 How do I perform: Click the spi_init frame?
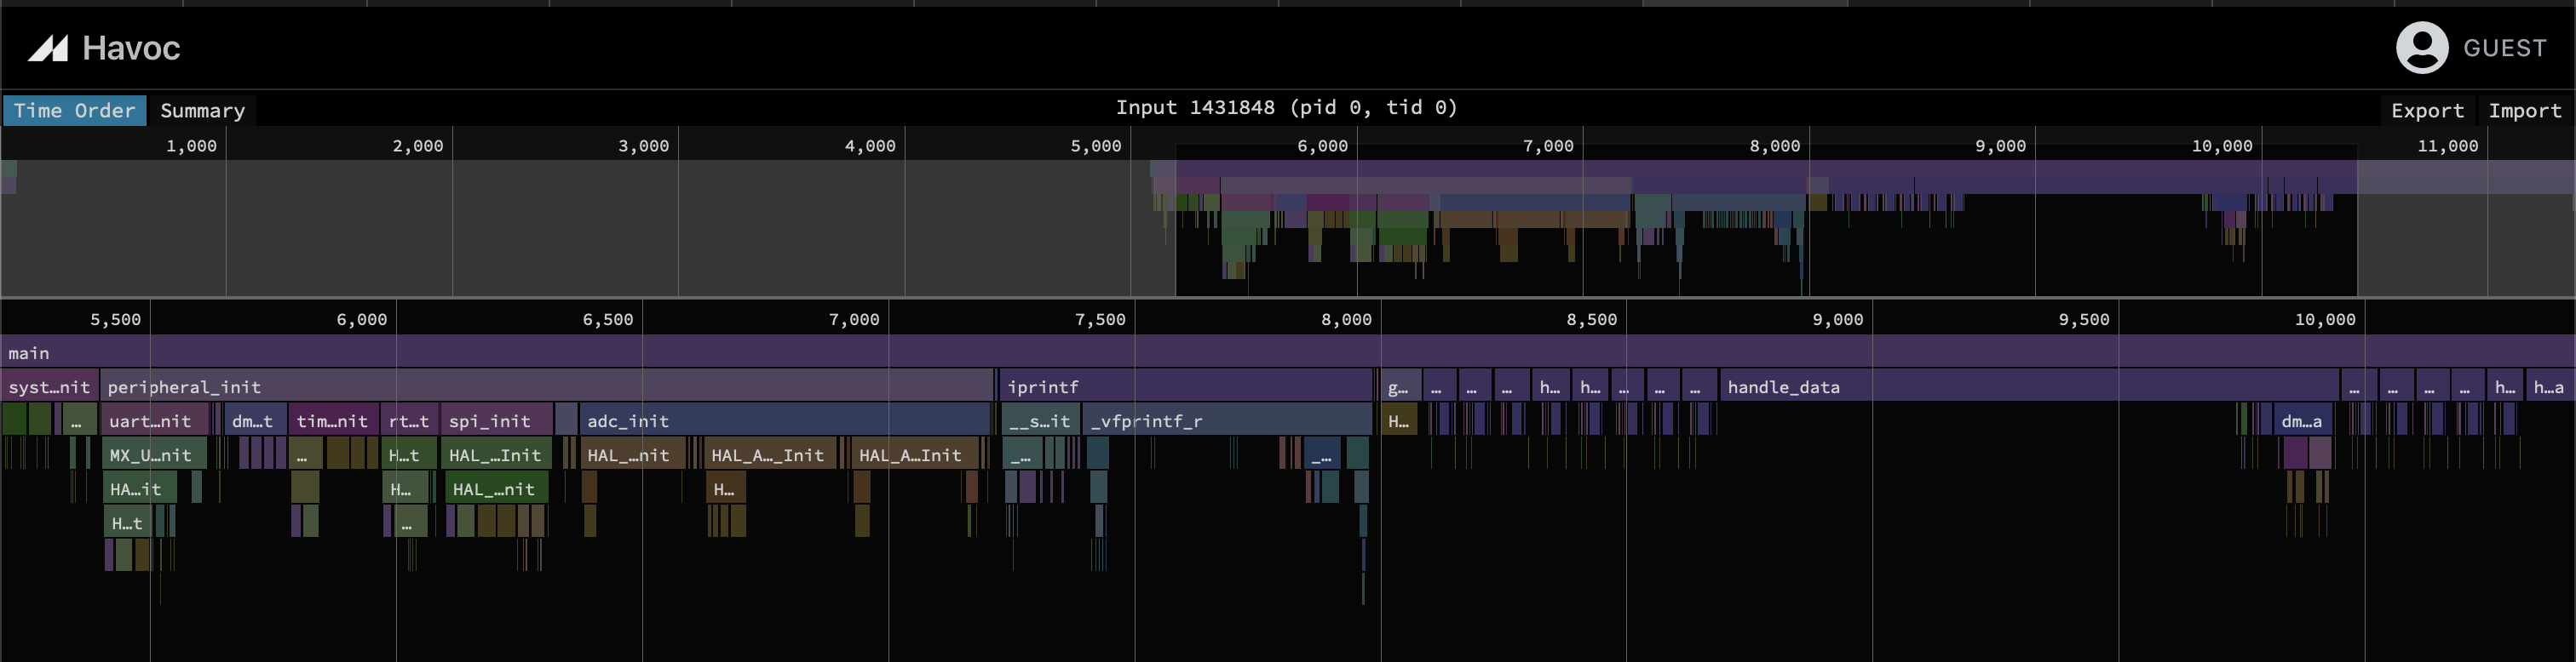(496, 421)
